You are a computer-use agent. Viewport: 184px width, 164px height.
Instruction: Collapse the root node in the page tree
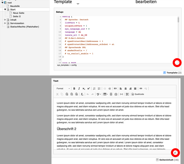tap(2, 2)
